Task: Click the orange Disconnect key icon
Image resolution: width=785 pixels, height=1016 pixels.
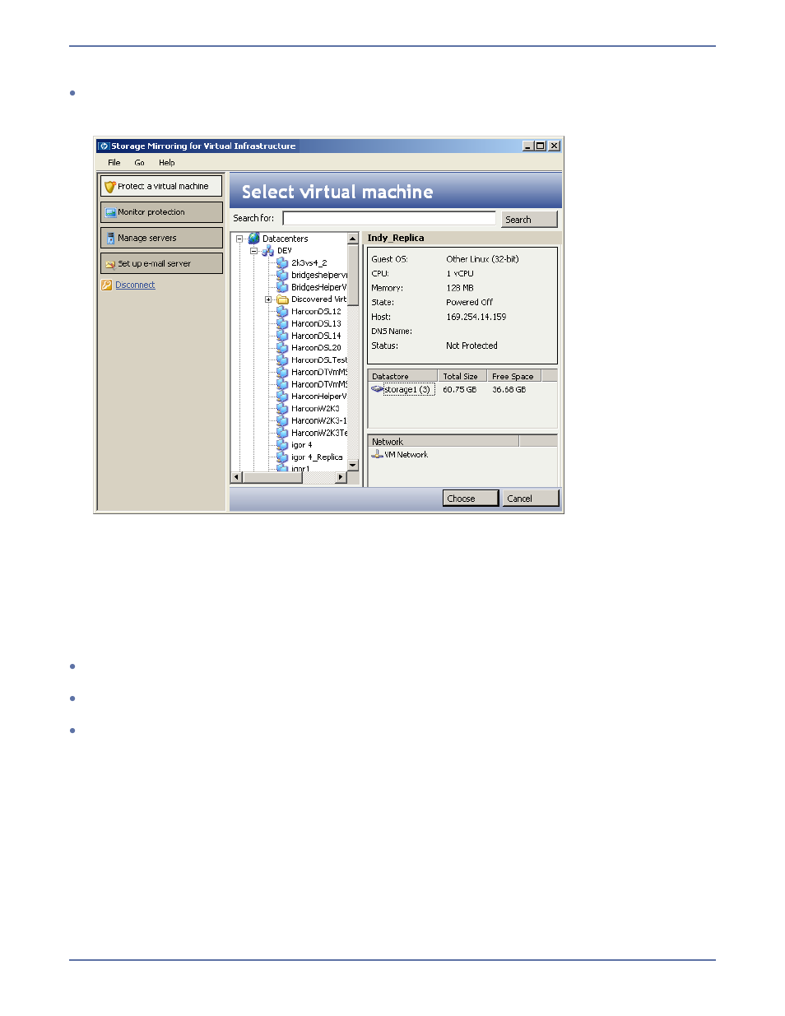Action: 107,285
